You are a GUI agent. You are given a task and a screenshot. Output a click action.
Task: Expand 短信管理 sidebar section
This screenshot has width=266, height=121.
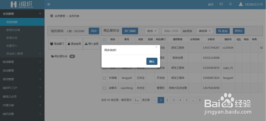coord(22,62)
